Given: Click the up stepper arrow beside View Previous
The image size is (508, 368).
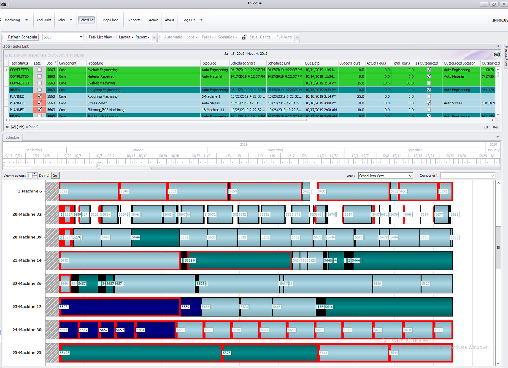Looking at the screenshot, I should tap(34, 174).
